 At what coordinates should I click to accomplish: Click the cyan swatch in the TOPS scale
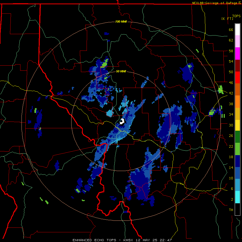point(237,197)
